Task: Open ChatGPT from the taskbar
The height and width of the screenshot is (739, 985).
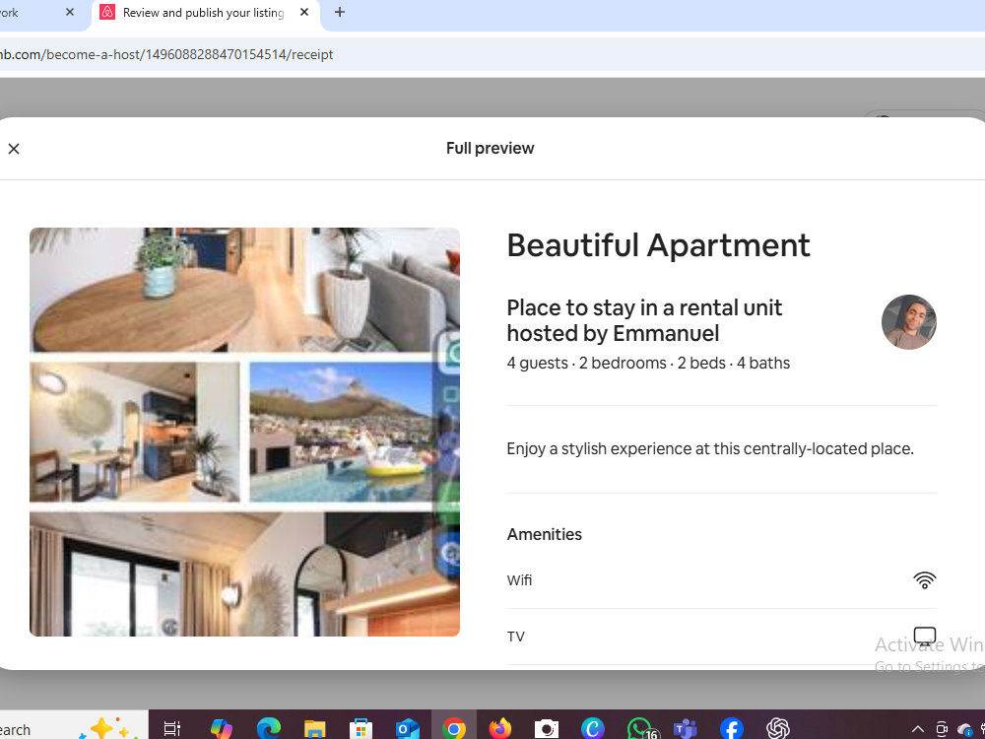Action: (778, 728)
